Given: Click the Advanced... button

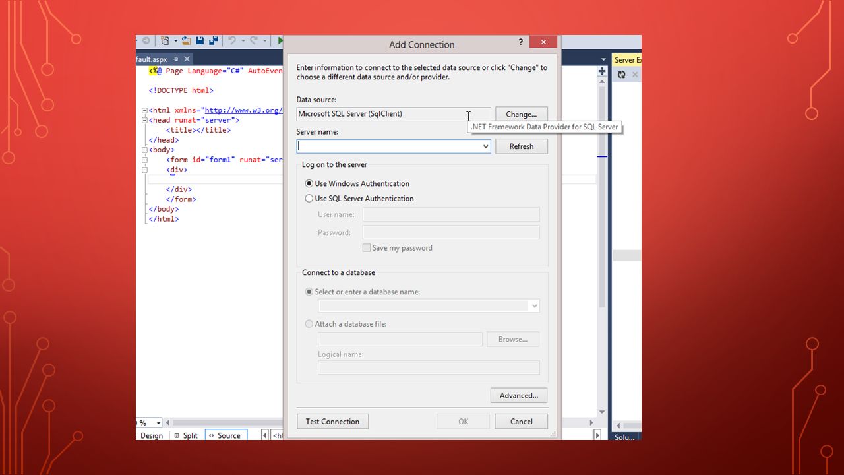Looking at the screenshot, I should pyautogui.click(x=519, y=396).
